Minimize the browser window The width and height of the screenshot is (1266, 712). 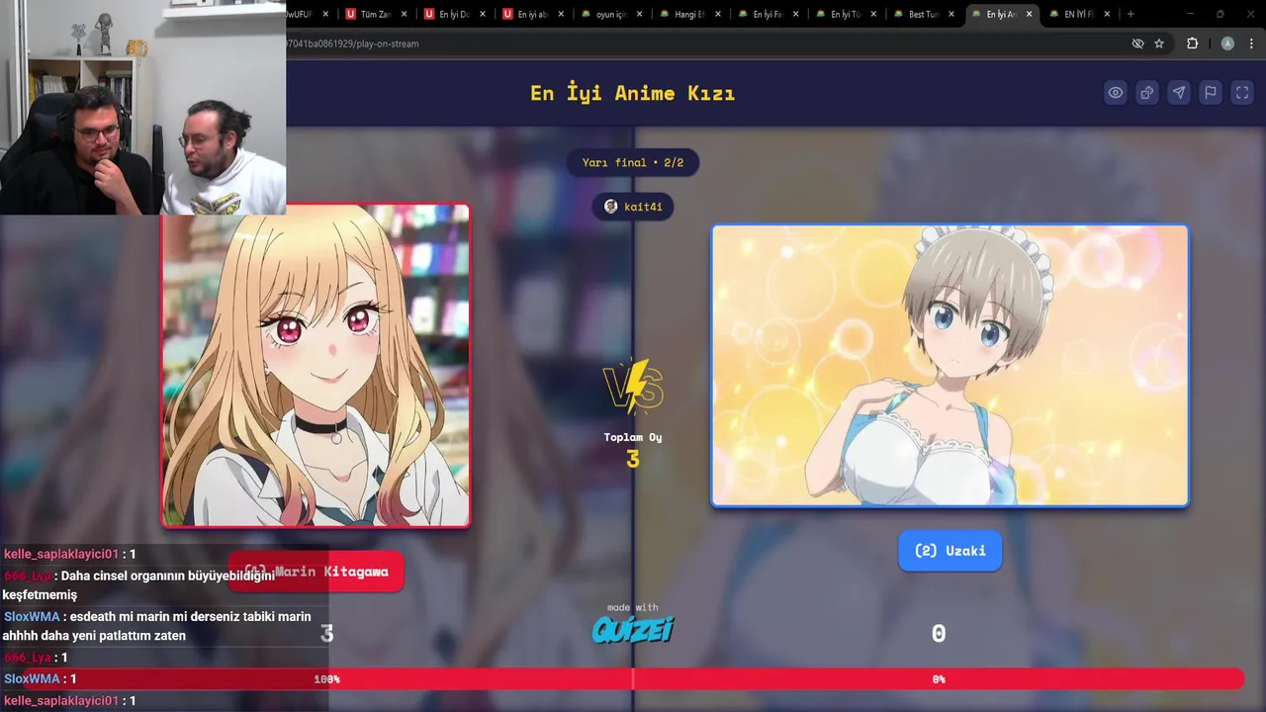1190,14
